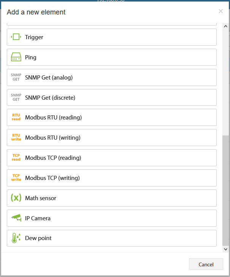Click the SNMP GET analog icon
Screen dimensions: 230x277
point(16,77)
